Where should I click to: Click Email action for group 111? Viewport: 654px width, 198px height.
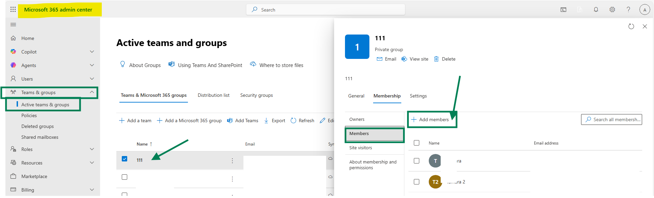pos(386,59)
